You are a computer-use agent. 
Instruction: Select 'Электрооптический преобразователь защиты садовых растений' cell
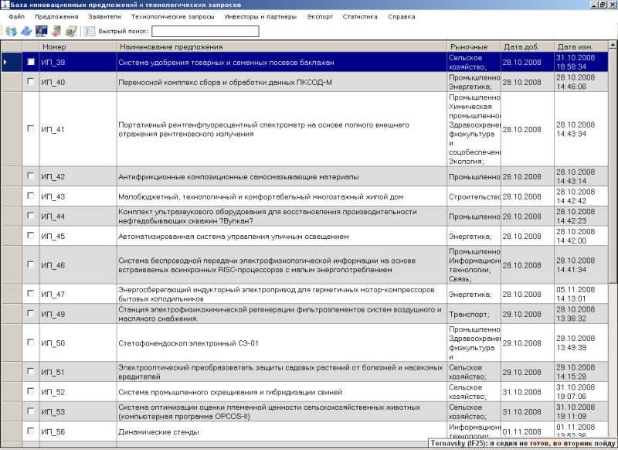282,372
